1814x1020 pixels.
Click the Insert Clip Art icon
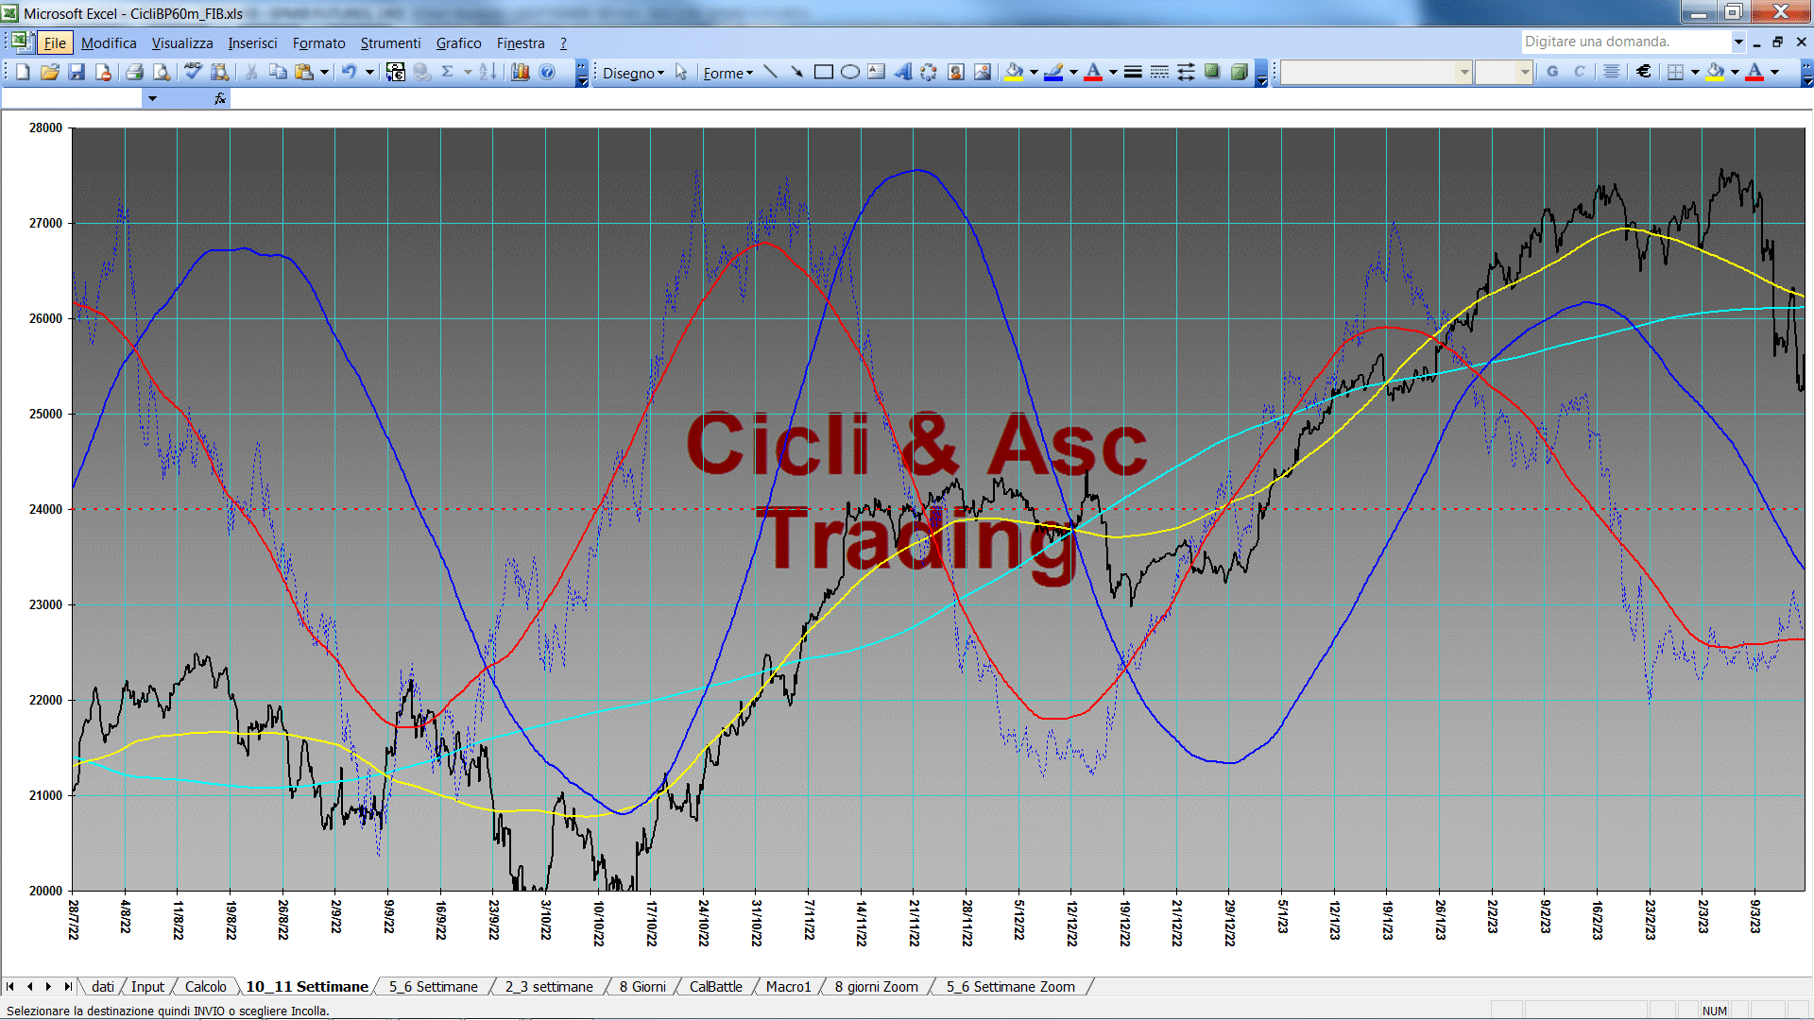pyautogui.click(x=956, y=72)
